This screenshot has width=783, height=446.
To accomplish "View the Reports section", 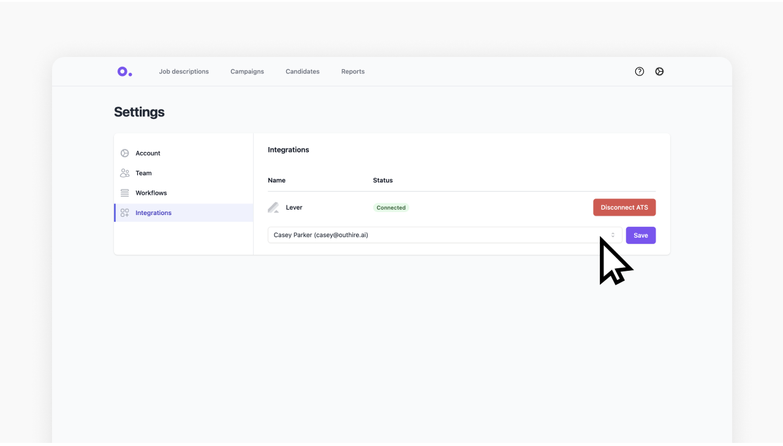I will [x=353, y=72].
